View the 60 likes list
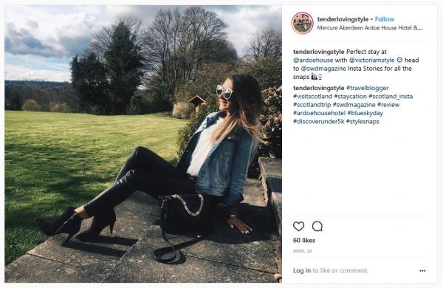The image size is (443, 288). [304, 240]
